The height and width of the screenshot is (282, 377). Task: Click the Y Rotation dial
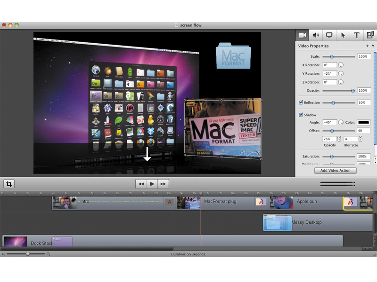[341, 74]
